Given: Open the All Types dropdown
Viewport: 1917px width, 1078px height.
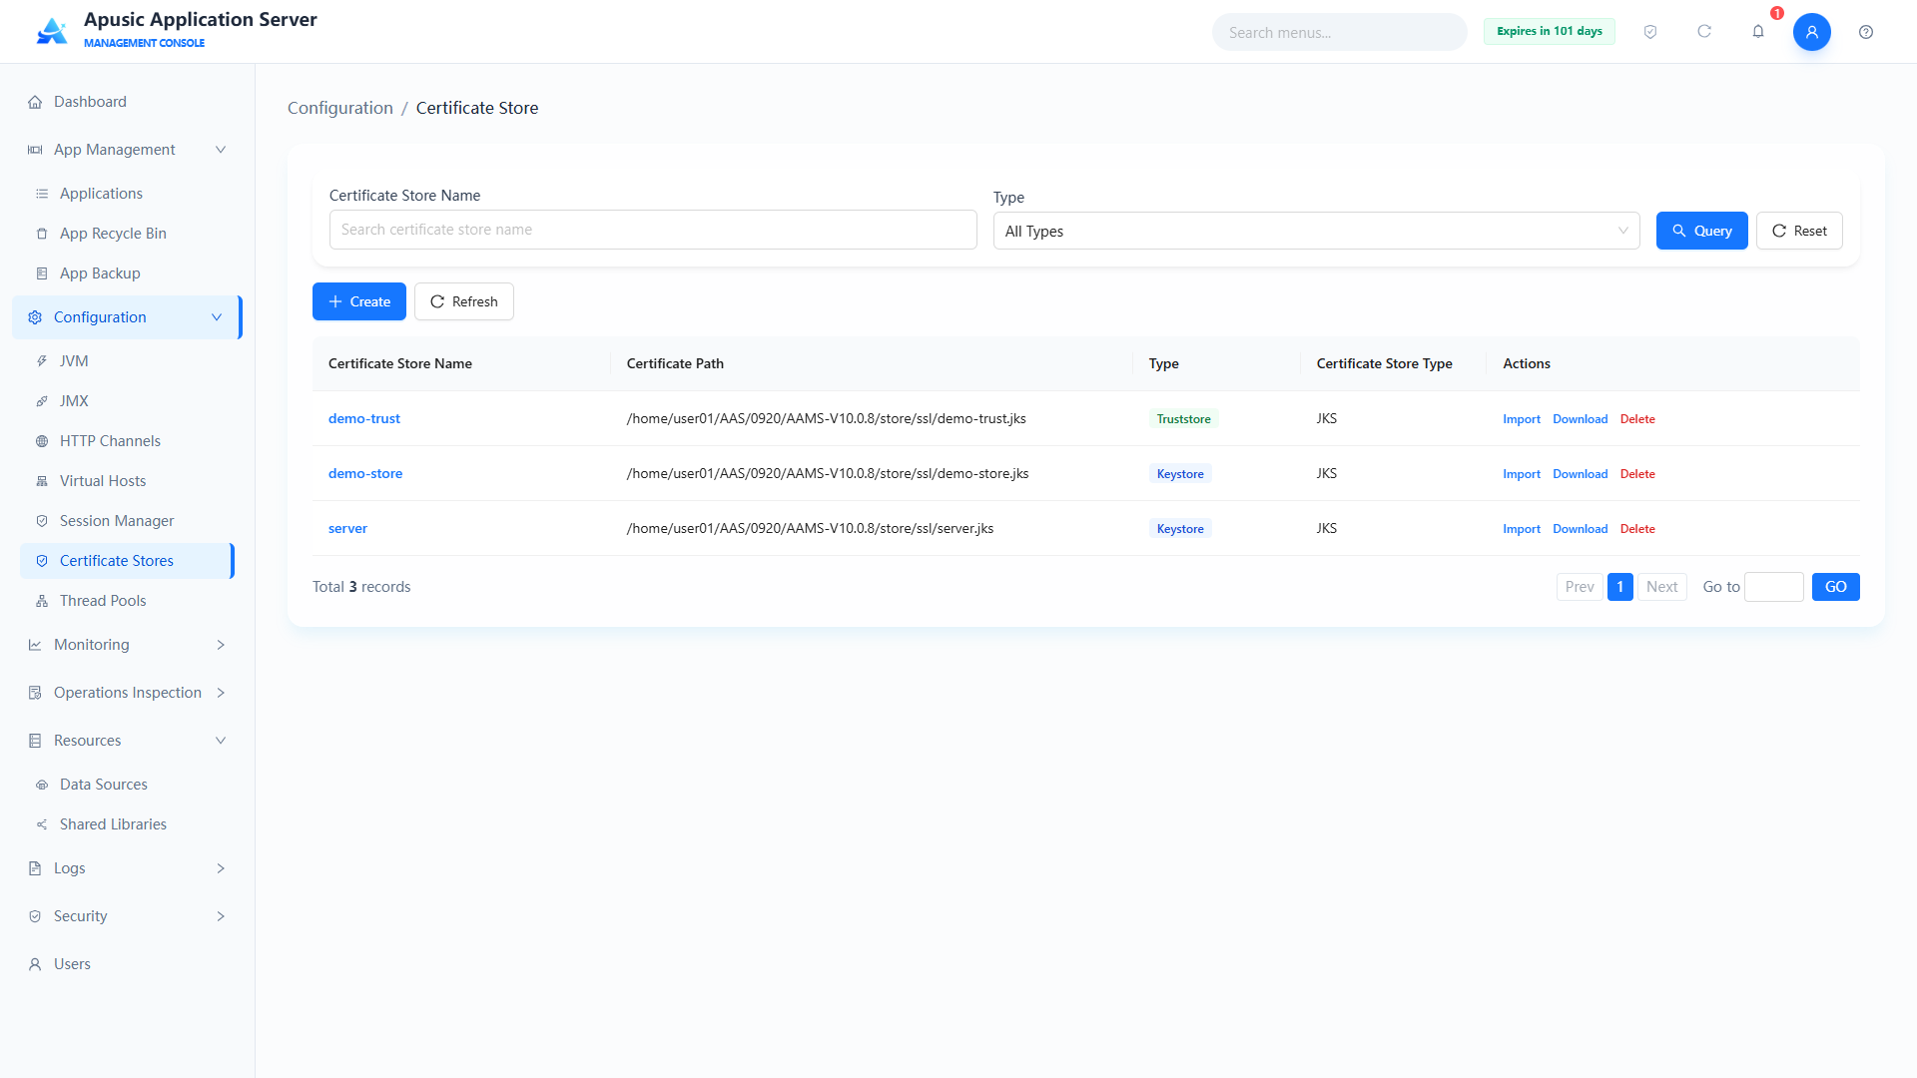Looking at the screenshot, I should 1316,231.
